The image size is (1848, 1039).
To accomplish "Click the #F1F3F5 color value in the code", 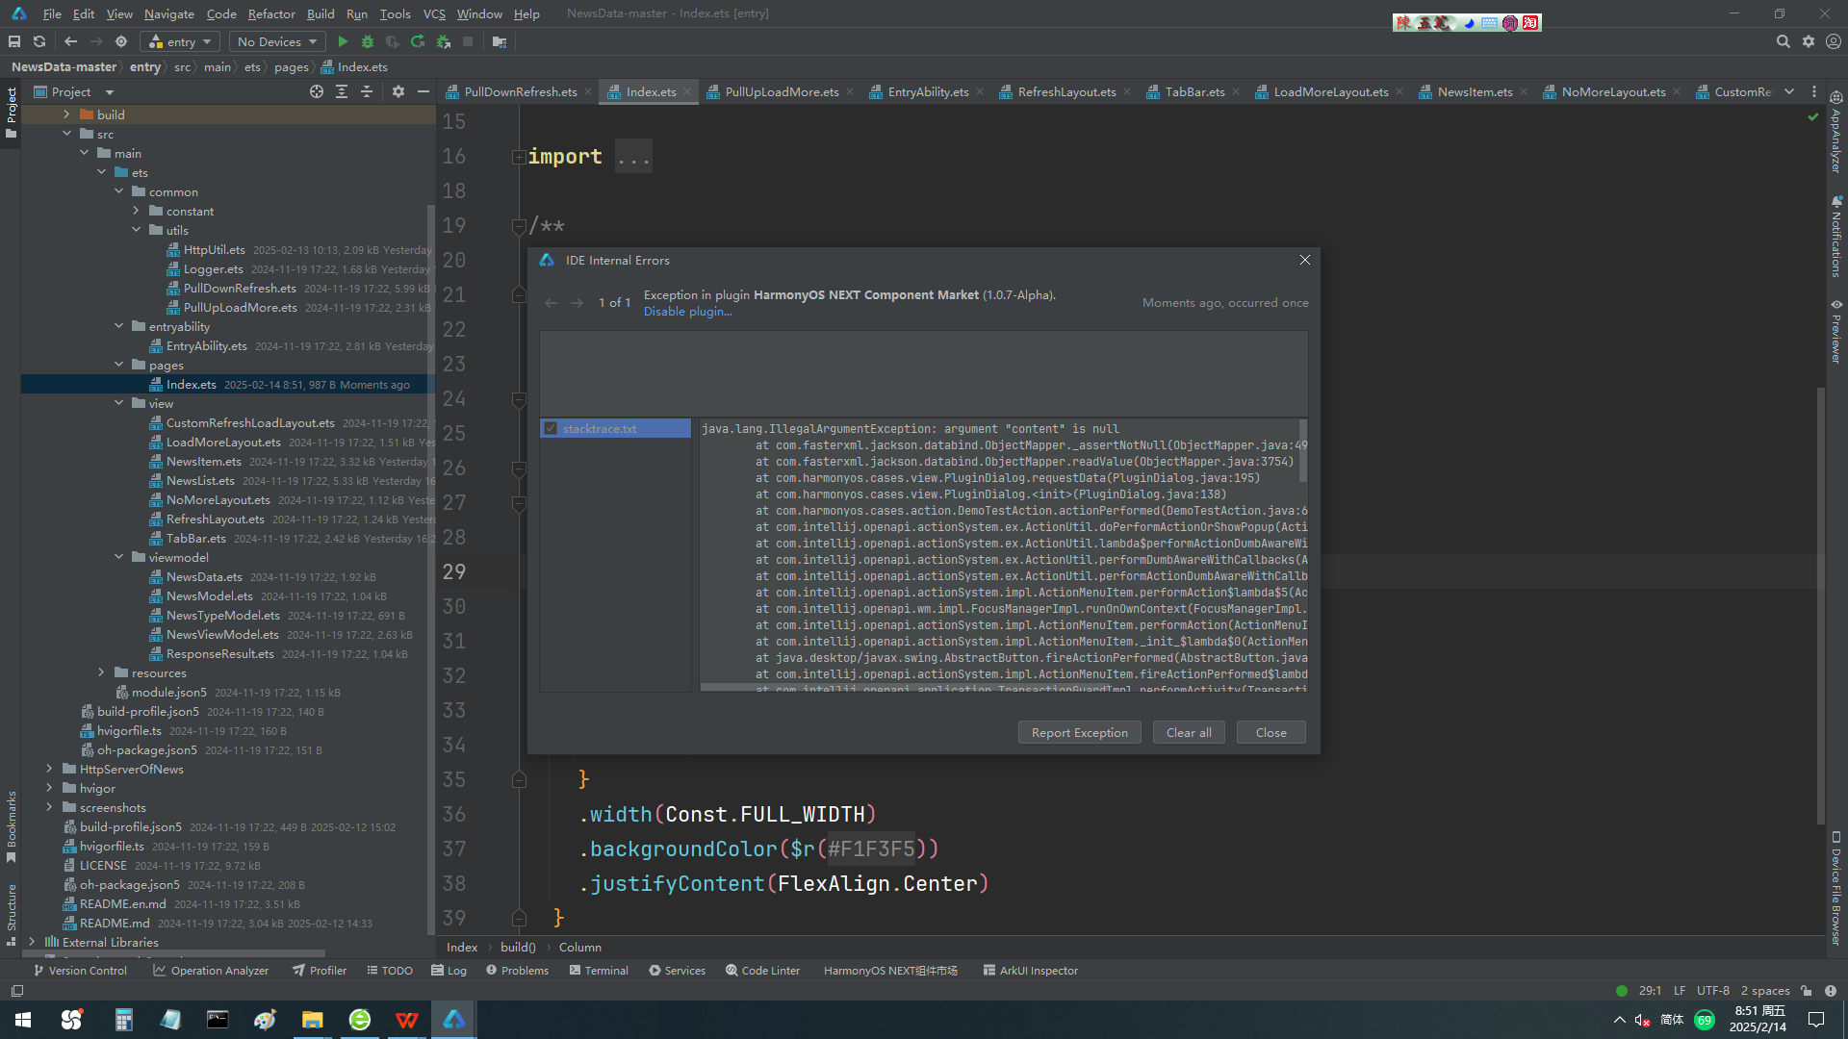I will (870, 849).
